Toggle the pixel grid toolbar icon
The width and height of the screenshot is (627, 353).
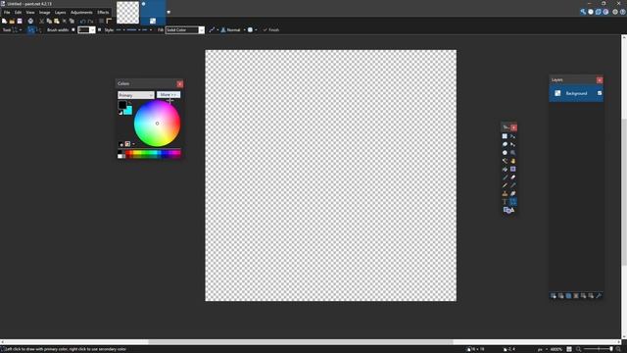pyautogui.click(x=102, y=22)
